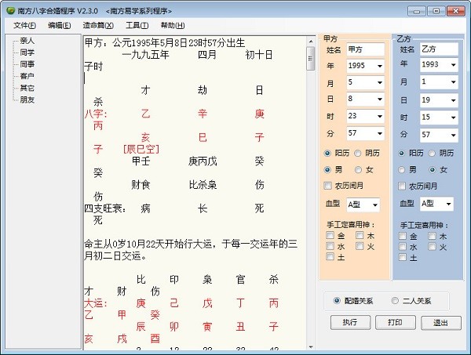The width and height of the screenshot is (471, 355).
Task: Check 水 element for 甲方
Action: tap(330, 246)
